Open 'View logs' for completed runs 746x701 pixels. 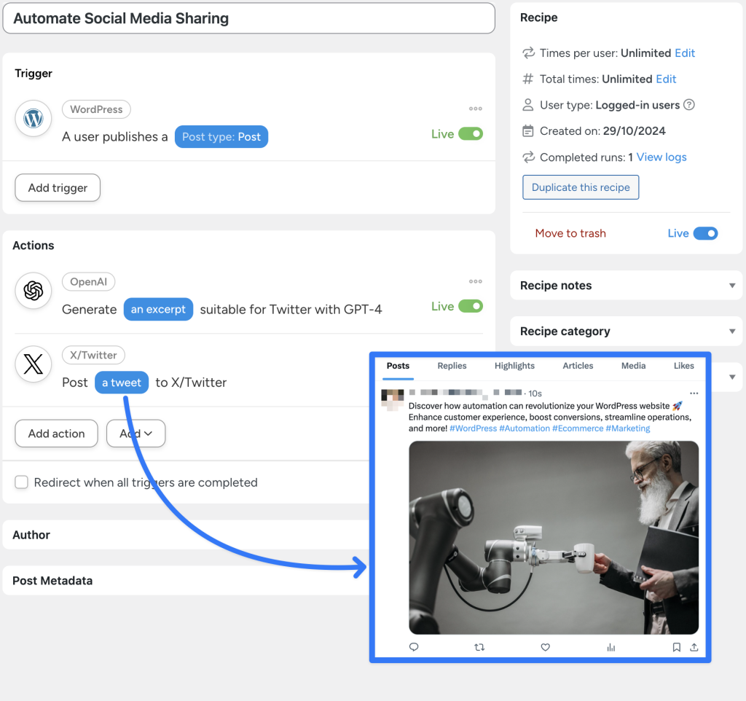pos(658,157)
